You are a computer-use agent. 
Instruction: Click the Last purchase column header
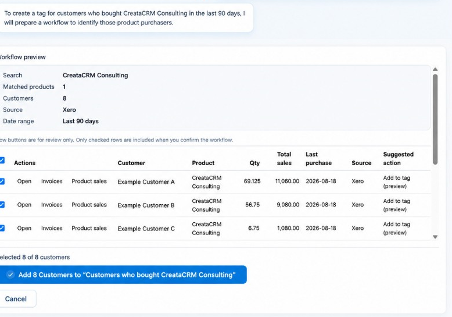[x=318, y=158]
